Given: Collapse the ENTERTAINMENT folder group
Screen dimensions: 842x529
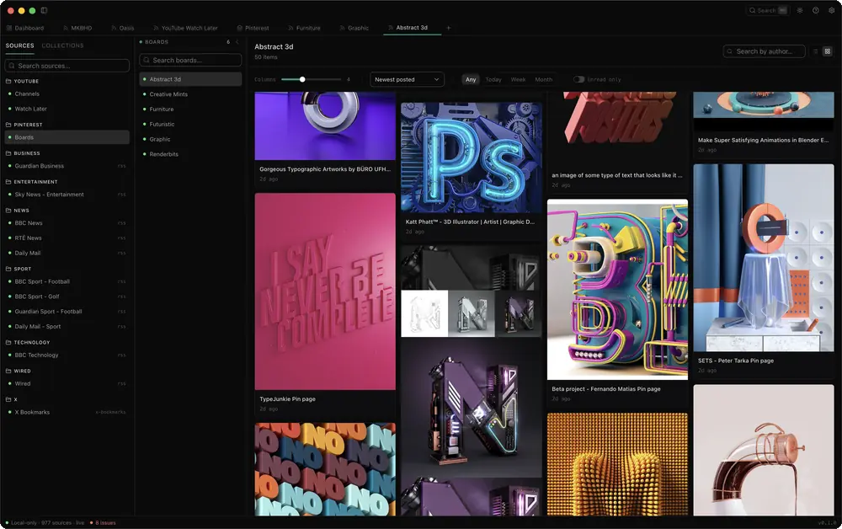Looking at the screenshot, I should [x=31, y=181].
